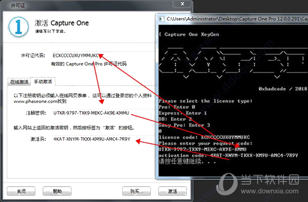
Task: Click 'Please enter your request code:' line
Action: coord(206,143)
